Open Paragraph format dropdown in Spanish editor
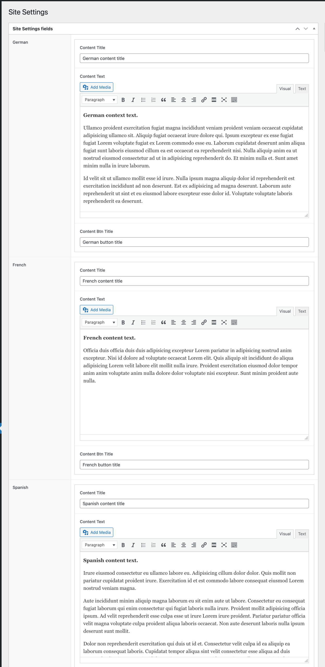 [100, 545]
